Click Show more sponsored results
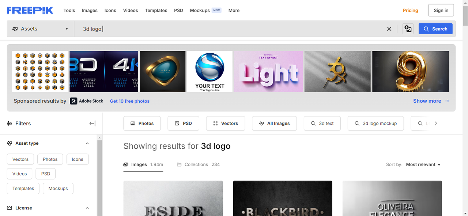 (431, 101)
